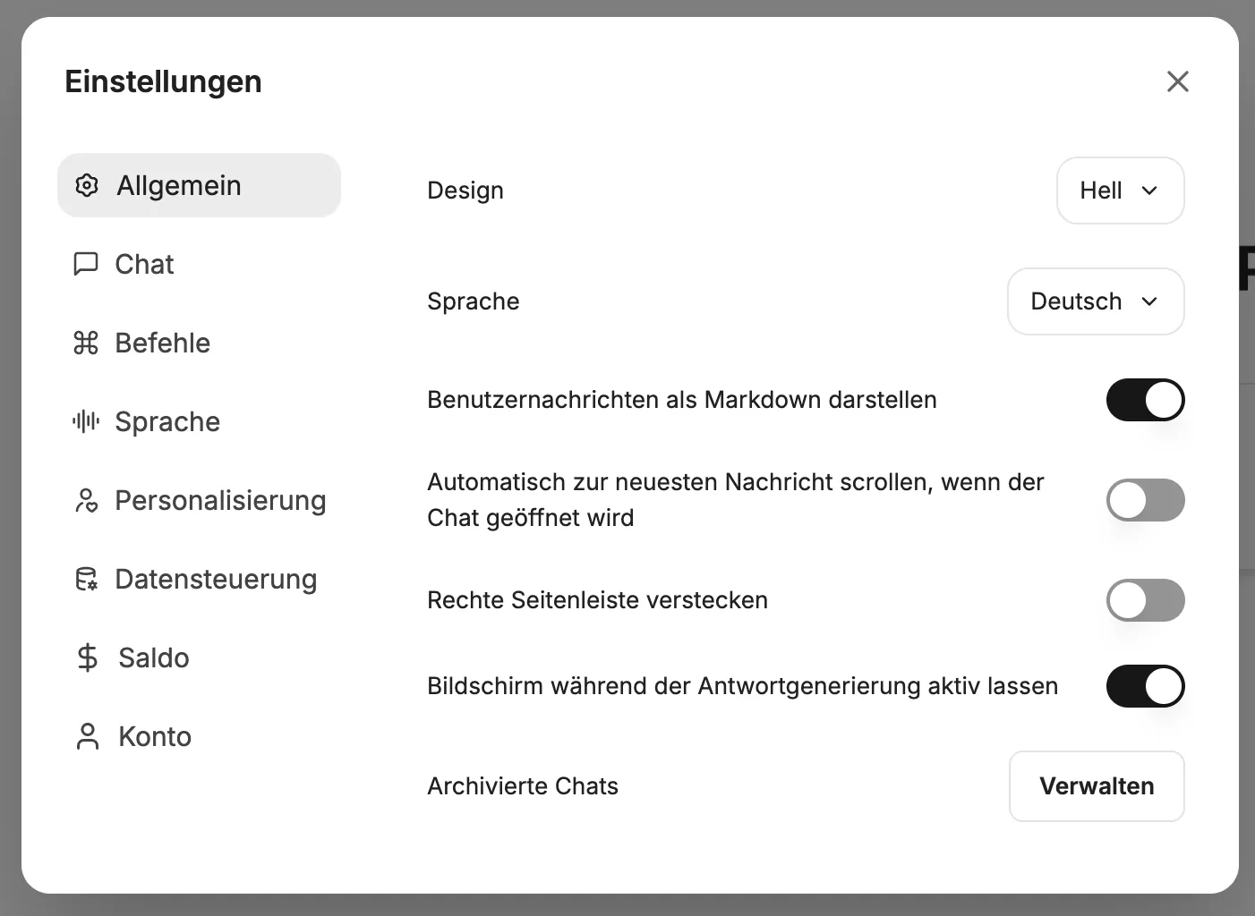Click the gear icon next to Allgemein
1255x916 pixels.
[x=87, y=185]
